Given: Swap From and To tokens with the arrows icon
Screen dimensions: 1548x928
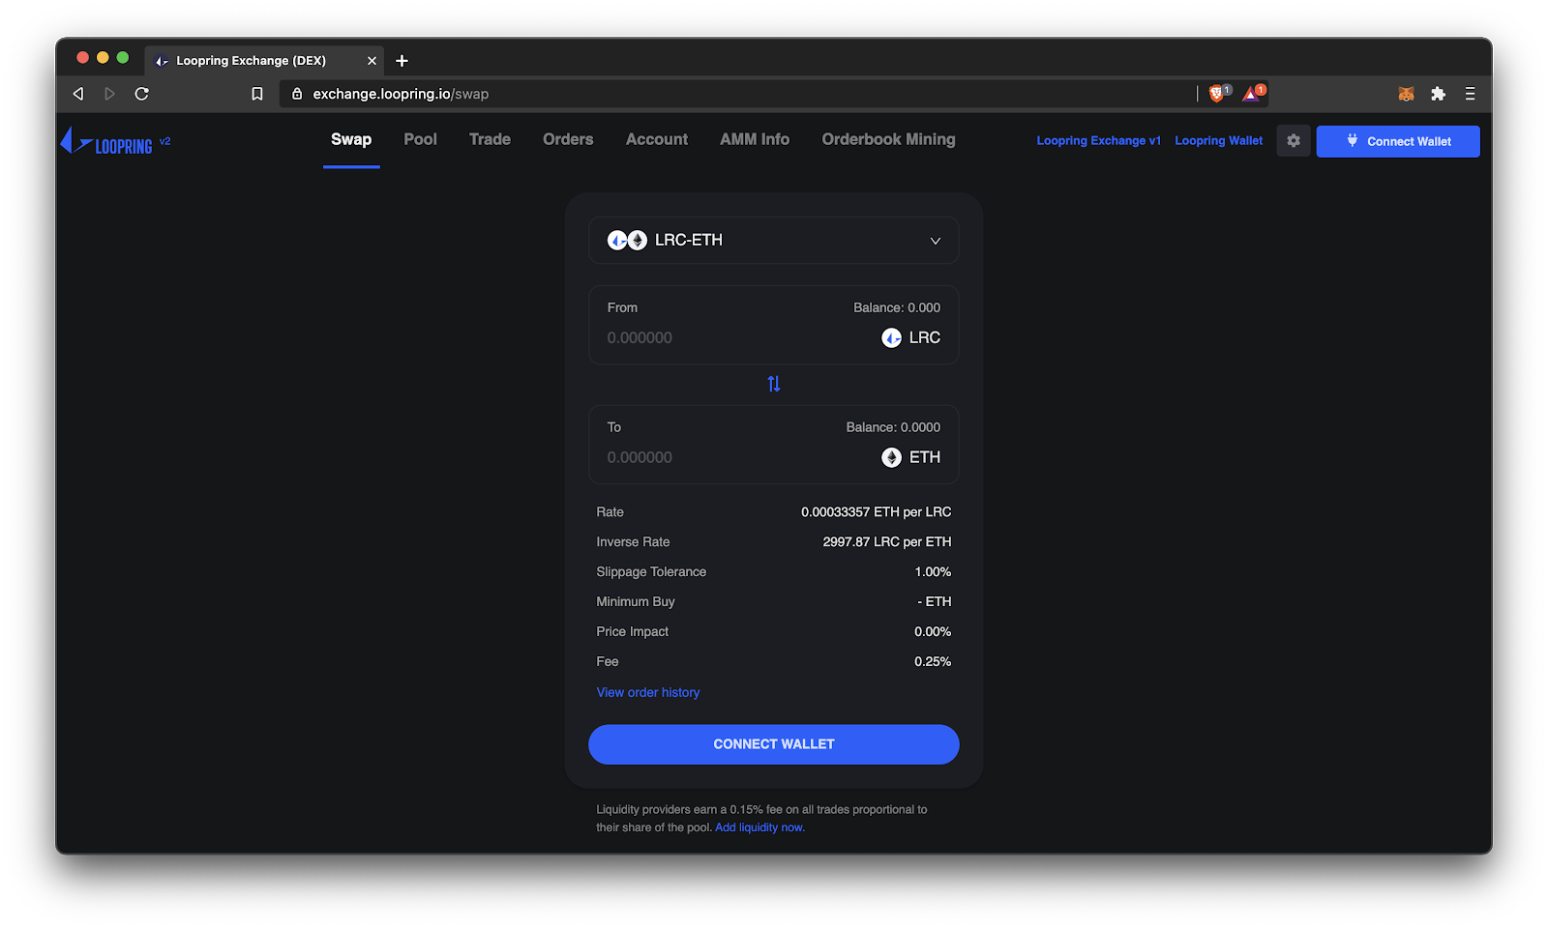Looking at the screenshot, I should 774,384.
